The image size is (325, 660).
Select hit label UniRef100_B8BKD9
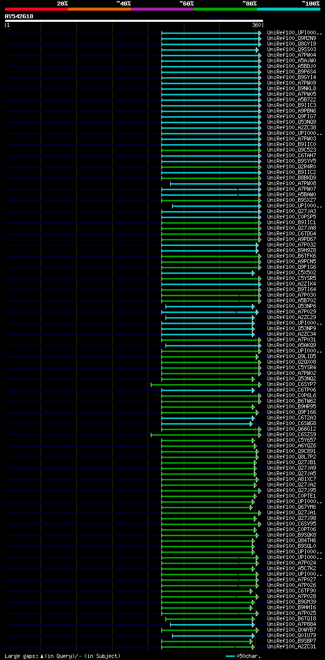[x=291, y=178]
